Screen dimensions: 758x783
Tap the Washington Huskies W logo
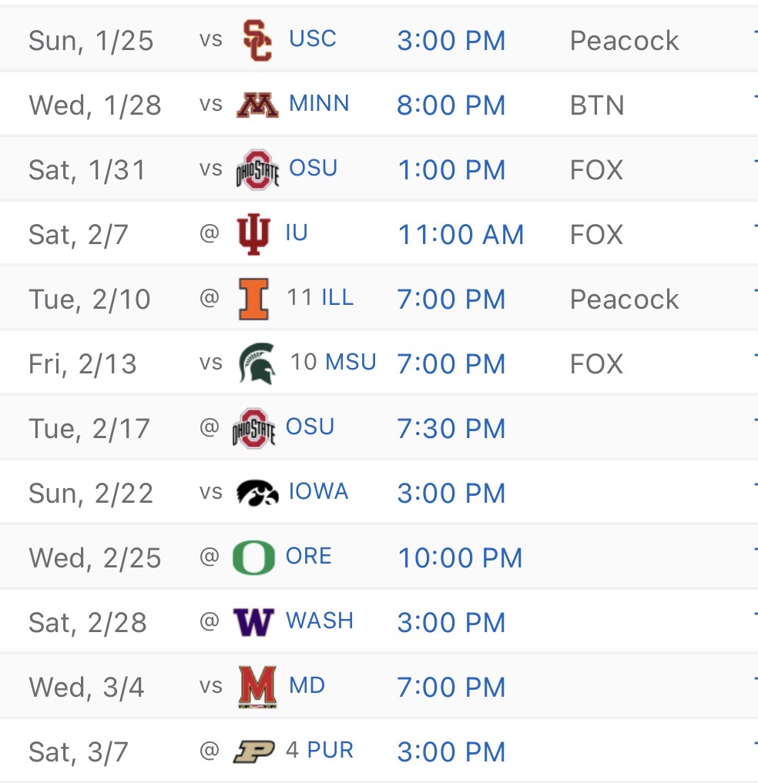coord(254,622)
